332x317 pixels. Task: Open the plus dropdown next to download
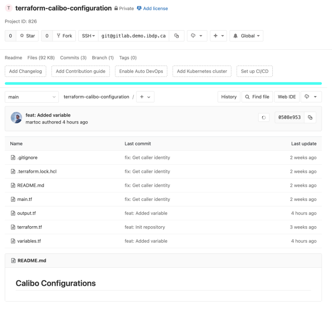[x=218, y=36]
